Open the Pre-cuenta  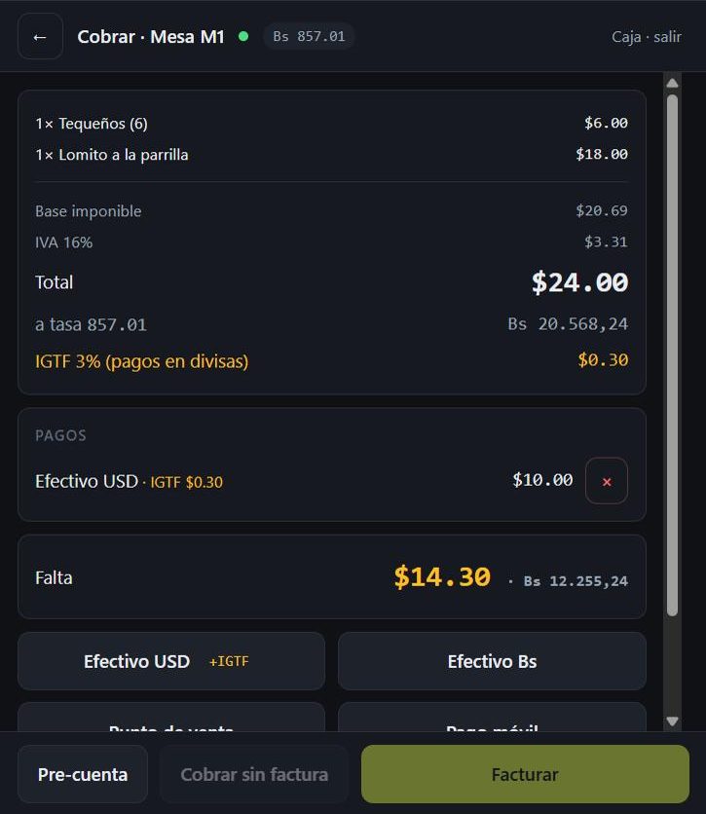tap(83, 774)
